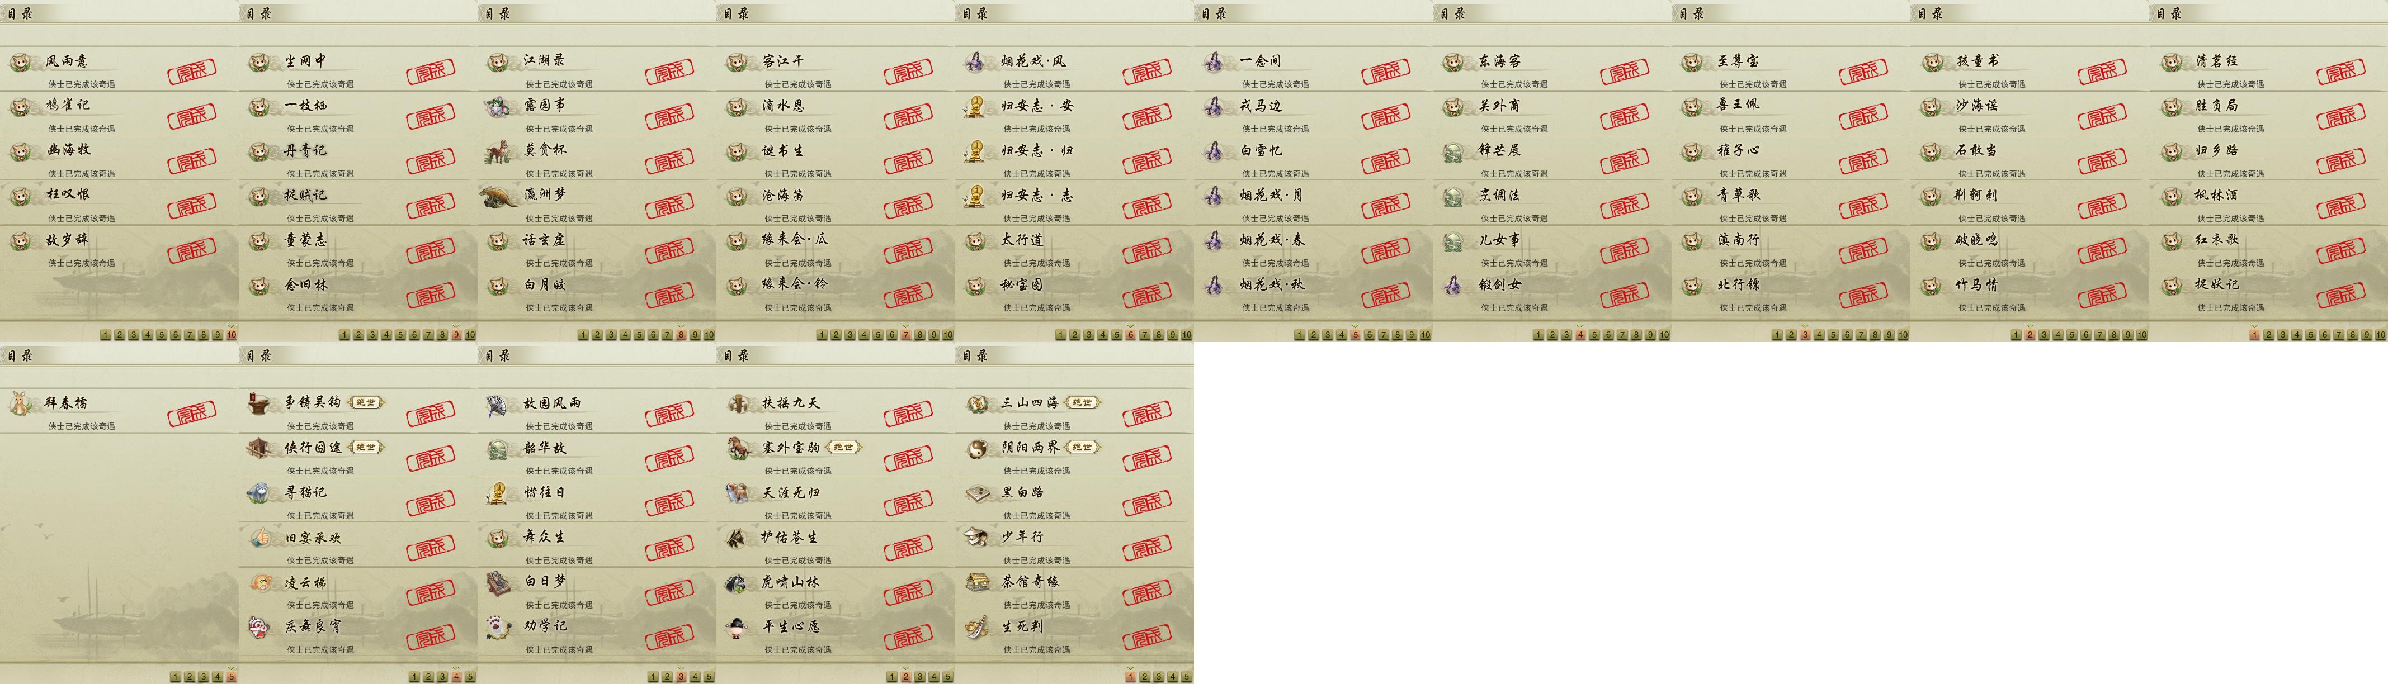
Task: Click the deer icon next to 莫贪杯
Action: coord(499,151)
